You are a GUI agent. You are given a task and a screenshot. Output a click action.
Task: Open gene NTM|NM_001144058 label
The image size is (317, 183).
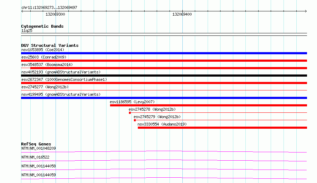(38, 166)
